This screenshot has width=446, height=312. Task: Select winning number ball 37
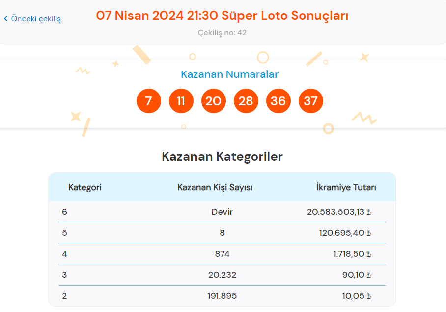click(311, 101)
